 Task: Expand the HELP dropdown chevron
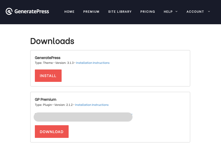click(176, 12)
